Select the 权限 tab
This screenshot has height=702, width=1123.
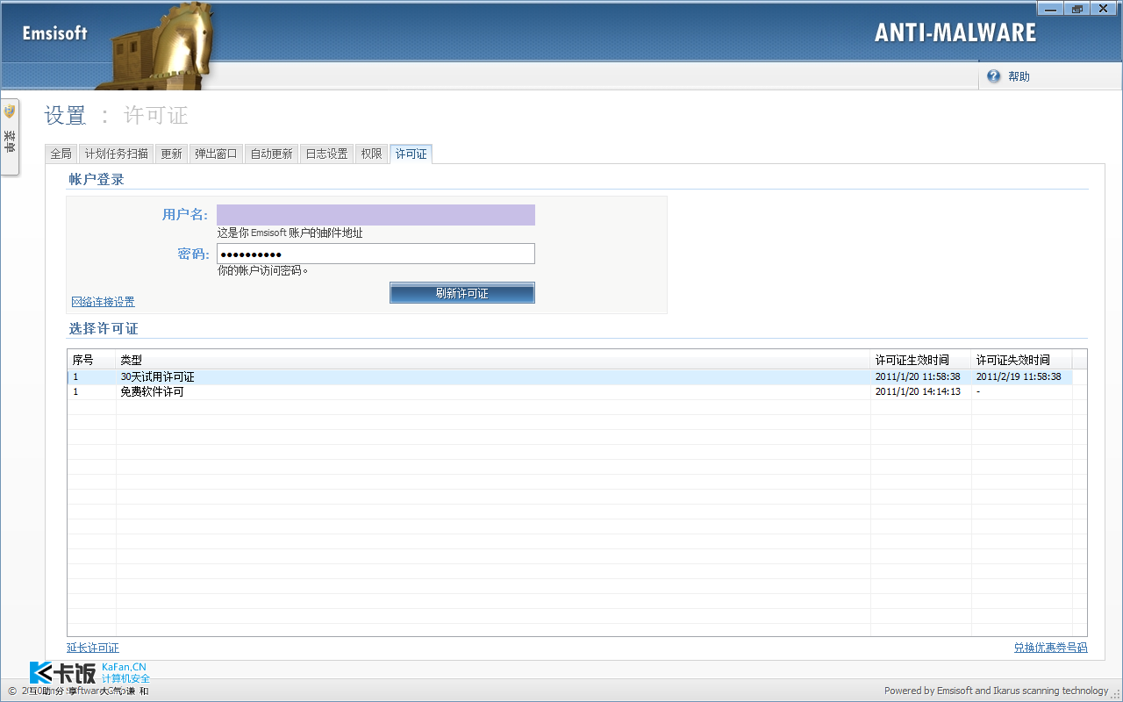tap(371, 154)
